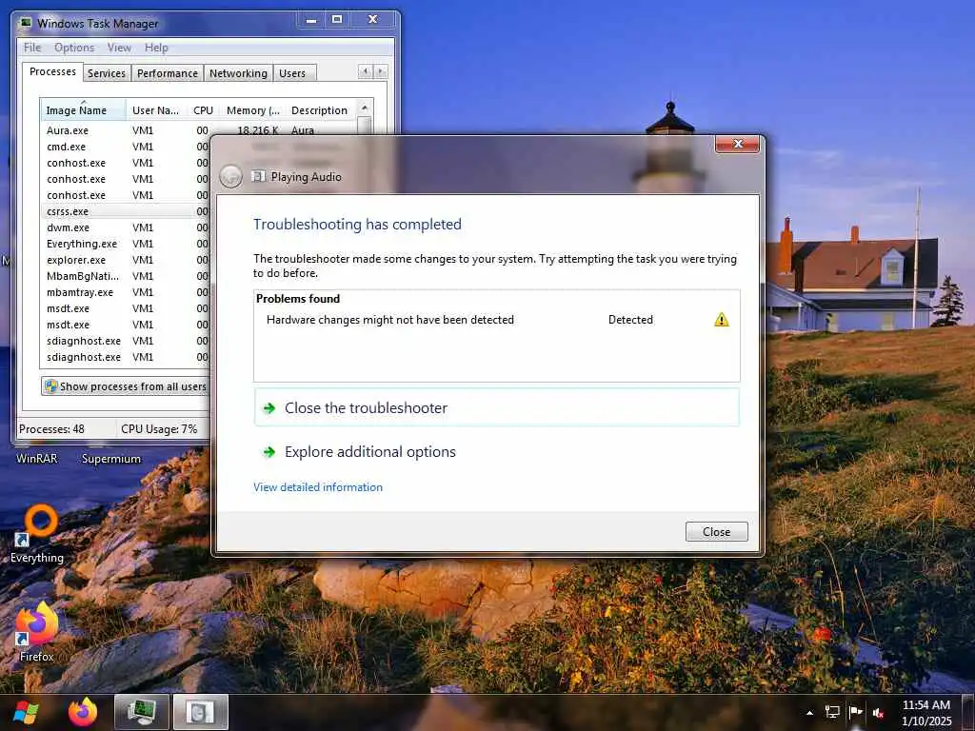Switch to Task Manager taskbar button
975x731 pixels.
coord(142,712)
